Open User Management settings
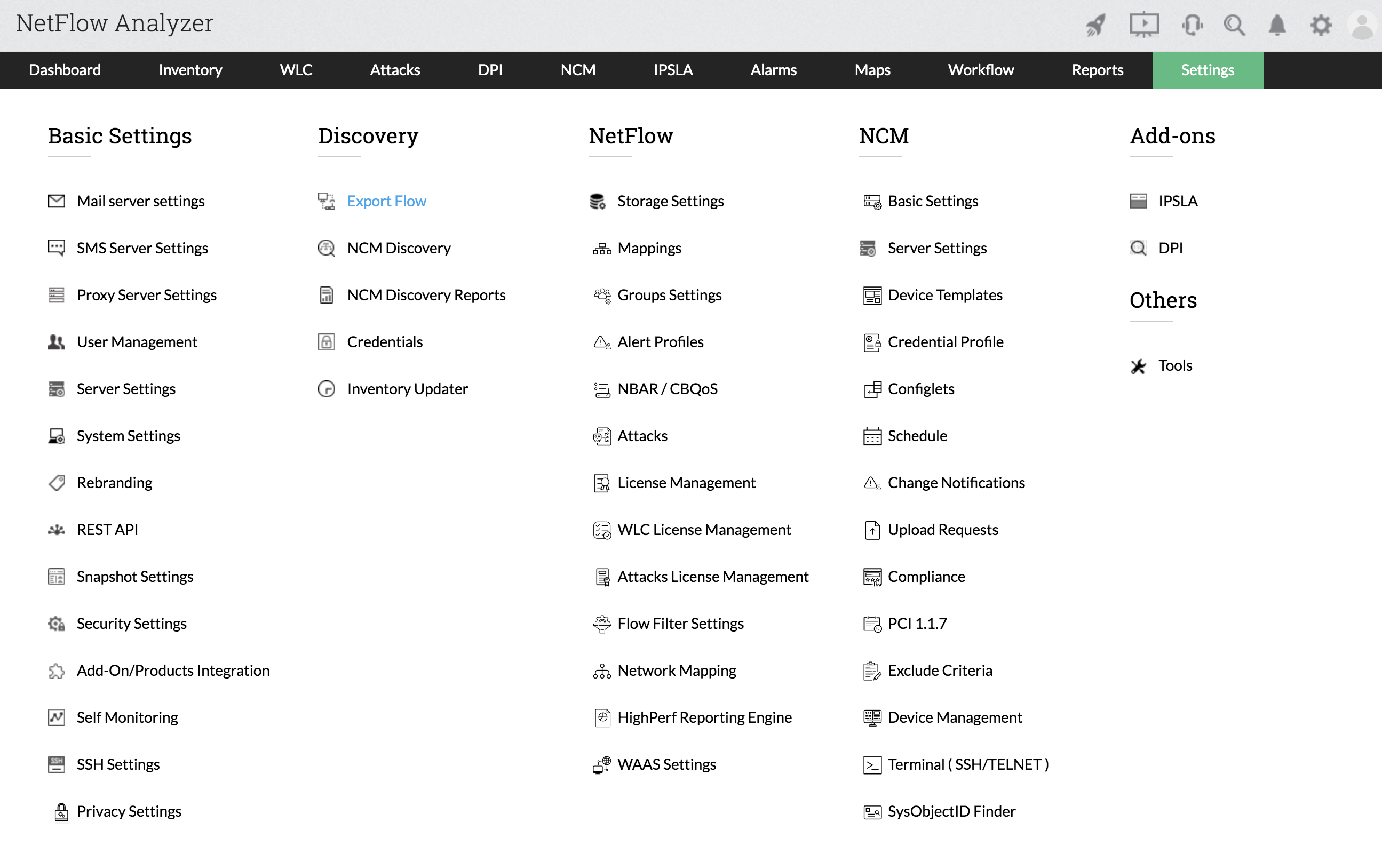Screen dimensions: 1382x846 click(137, 342)
